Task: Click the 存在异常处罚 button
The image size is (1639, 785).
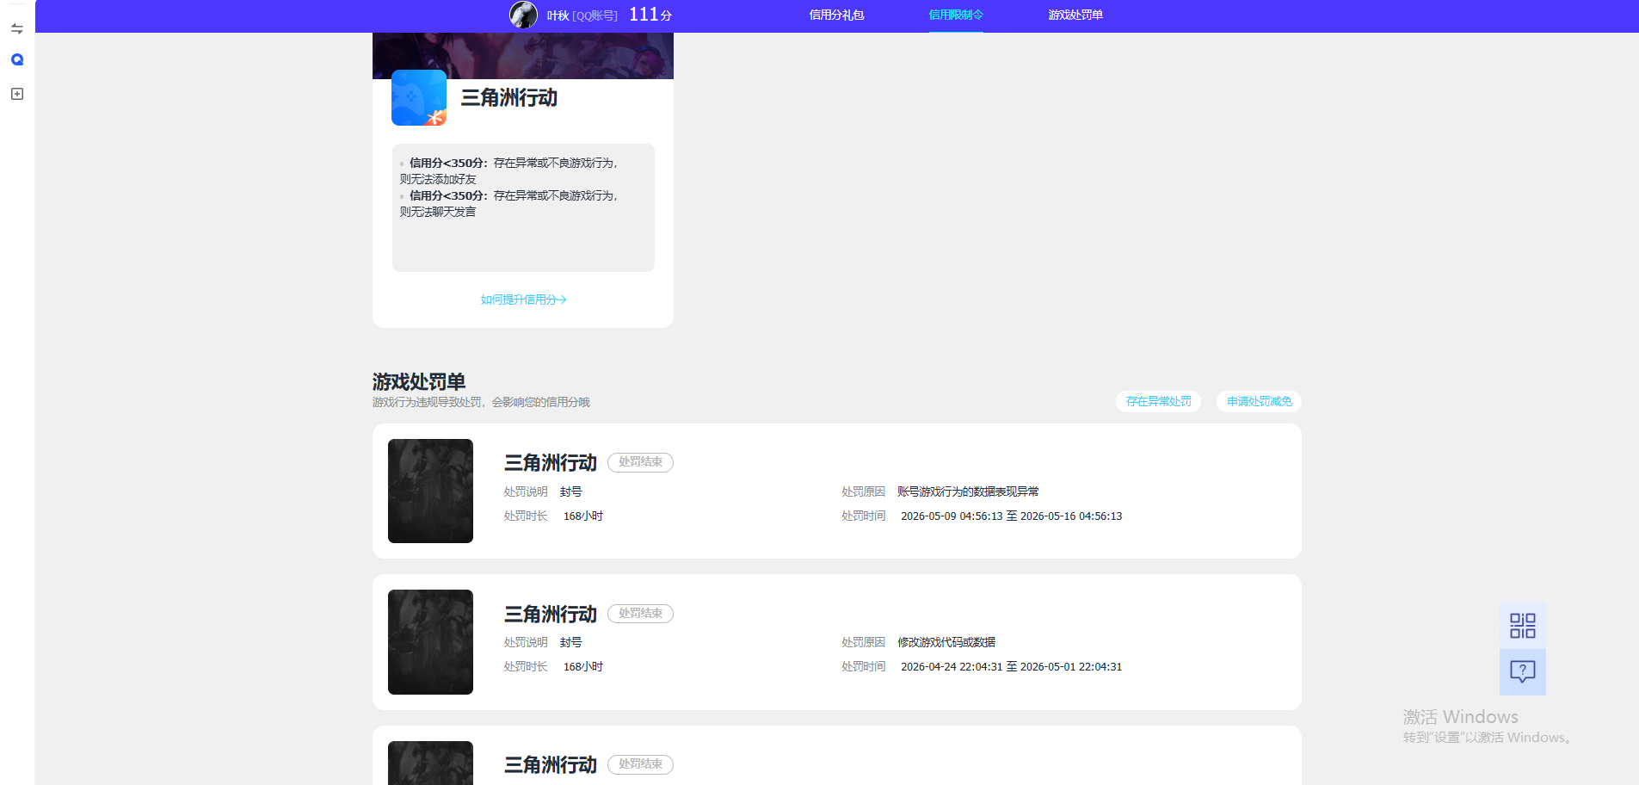Action: [x=1158, y=401]
